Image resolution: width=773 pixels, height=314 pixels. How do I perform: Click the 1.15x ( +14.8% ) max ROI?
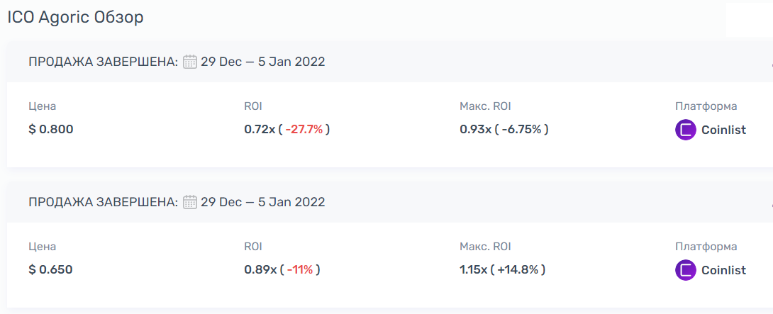click(x=502, y=269)
